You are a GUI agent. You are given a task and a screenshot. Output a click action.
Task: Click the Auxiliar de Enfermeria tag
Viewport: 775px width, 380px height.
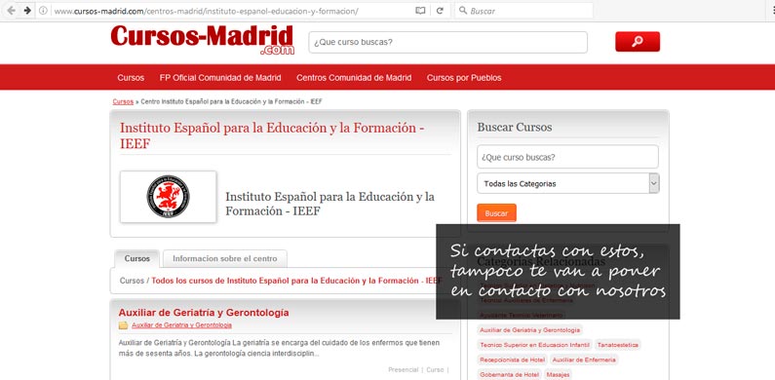pos(584,360)
